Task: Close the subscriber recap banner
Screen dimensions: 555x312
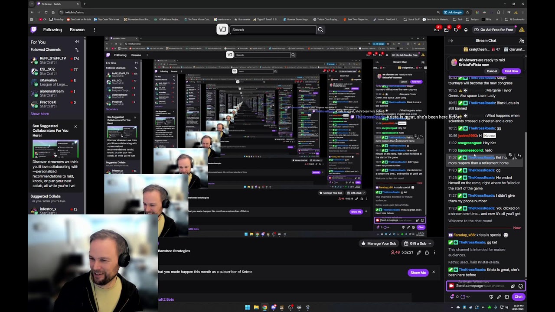Action: click(433, 272)
